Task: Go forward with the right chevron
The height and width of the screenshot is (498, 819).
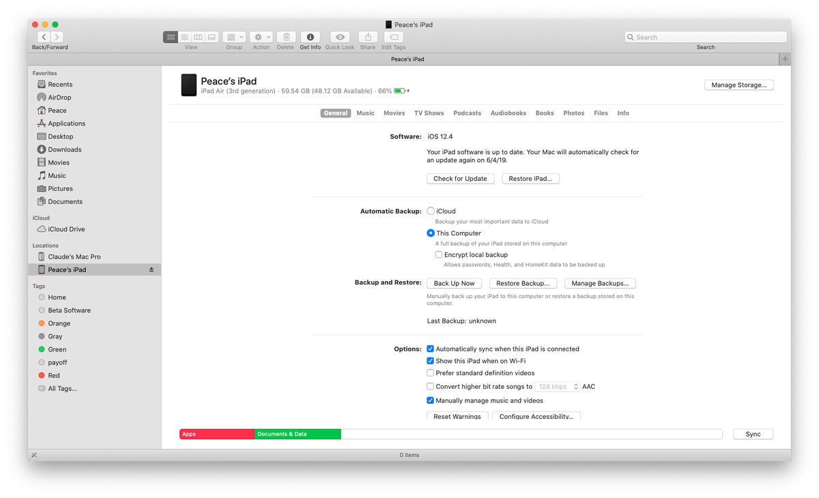Action: 57,37
